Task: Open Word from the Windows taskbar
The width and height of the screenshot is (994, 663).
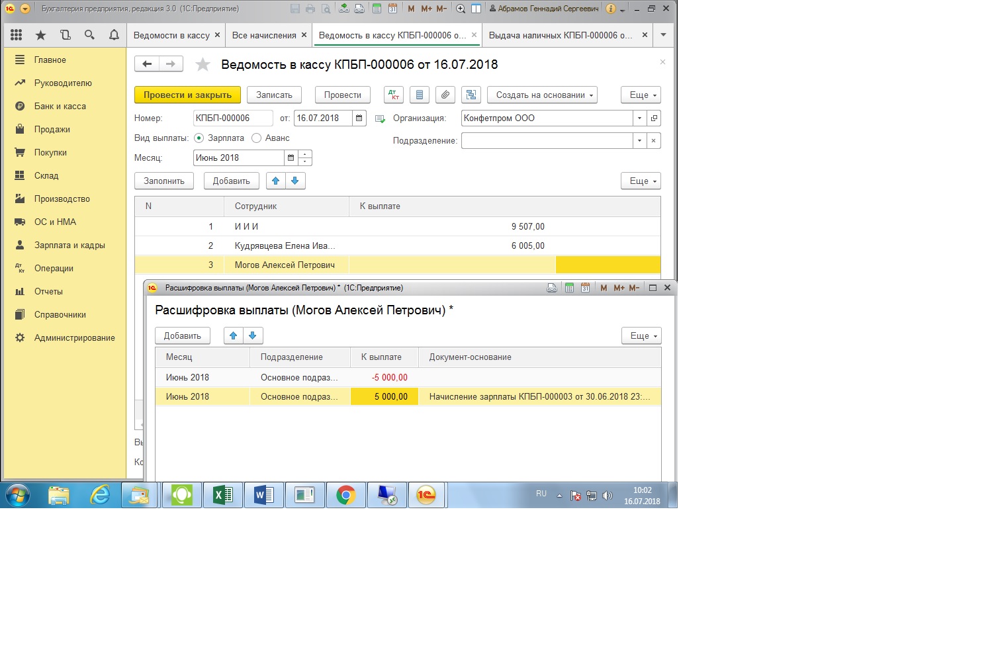Action: click(x=264, y=495)
